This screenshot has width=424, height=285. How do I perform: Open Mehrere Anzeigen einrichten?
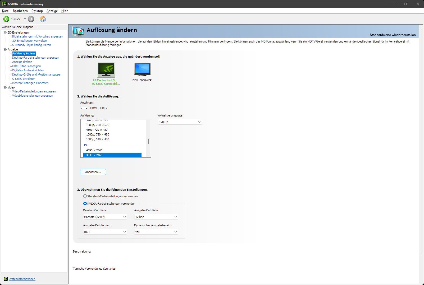click(30, 83)
